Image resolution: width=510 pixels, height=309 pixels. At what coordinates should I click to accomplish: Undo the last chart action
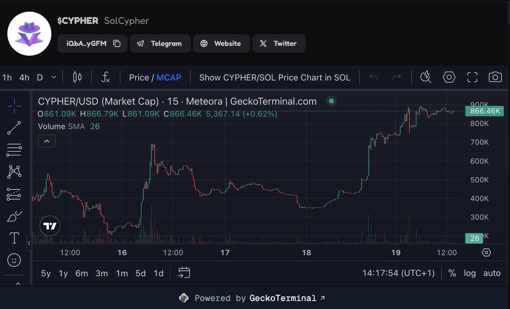click(374, 77)
